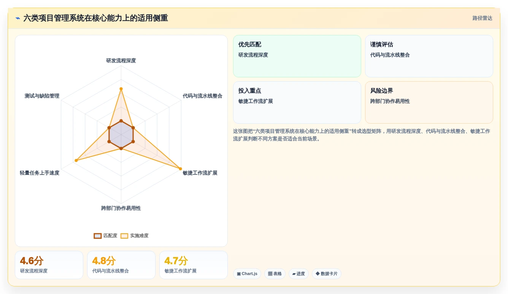The height and width of the screenshot is (294, 508).
Task: Click the 4.6分 研发流程深度 stat card
Action: click(x=49, y=265)
